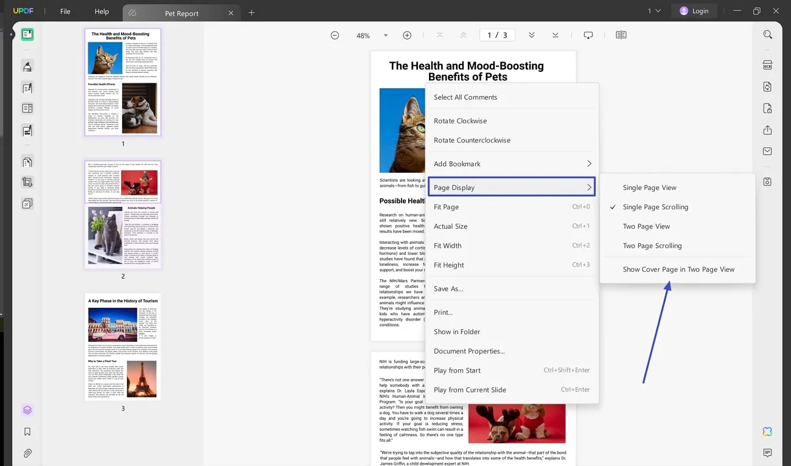Image resolution: width=791 pixels, height=466 pixels.
Task: Open the File menu
Action: point(65,11)
